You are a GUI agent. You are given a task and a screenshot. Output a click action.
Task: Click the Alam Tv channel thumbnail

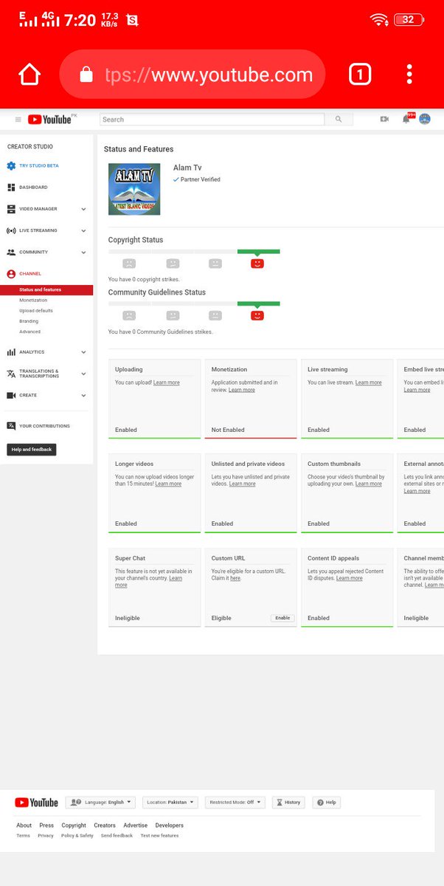[134, 189]
